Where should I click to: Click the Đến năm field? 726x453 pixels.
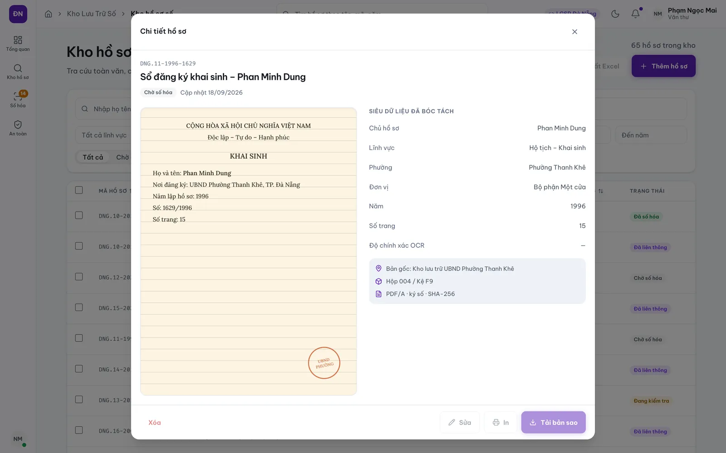651,135
